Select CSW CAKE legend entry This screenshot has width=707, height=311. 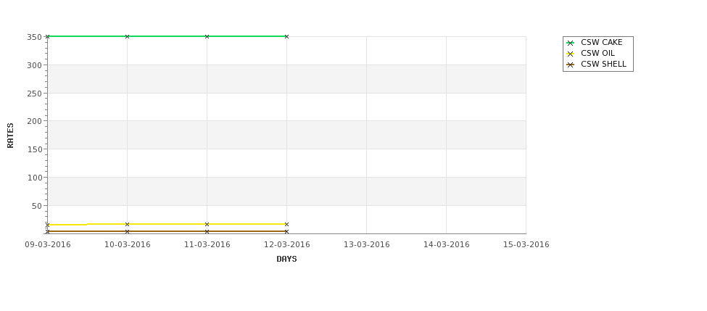pos(595,42)
